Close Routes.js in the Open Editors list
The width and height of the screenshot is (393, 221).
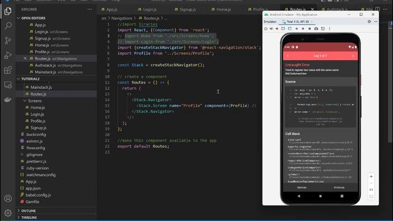point(25,59)
